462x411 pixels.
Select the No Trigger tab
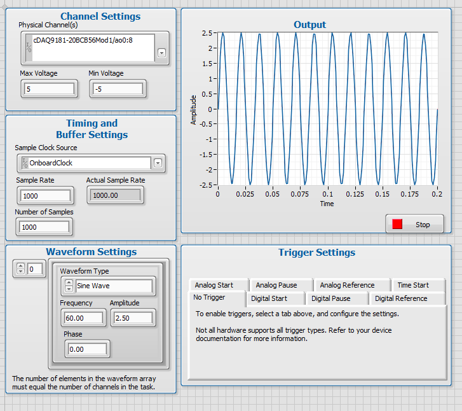pos(210,298)
